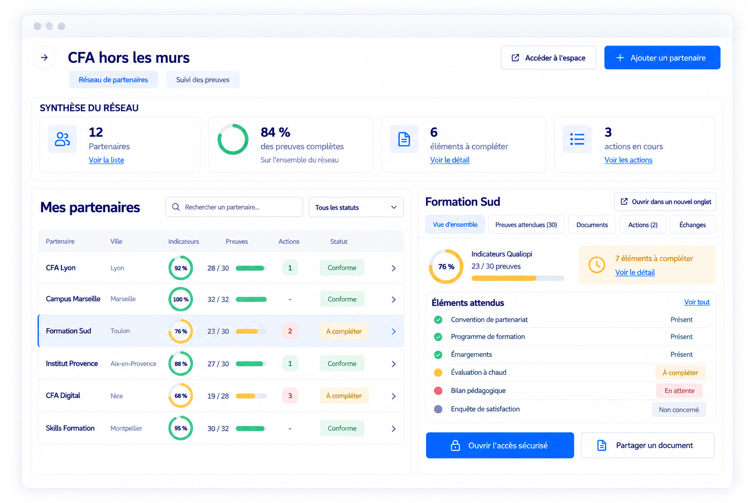Expand the CFA Digital row chevron

(x=394, y=396)
